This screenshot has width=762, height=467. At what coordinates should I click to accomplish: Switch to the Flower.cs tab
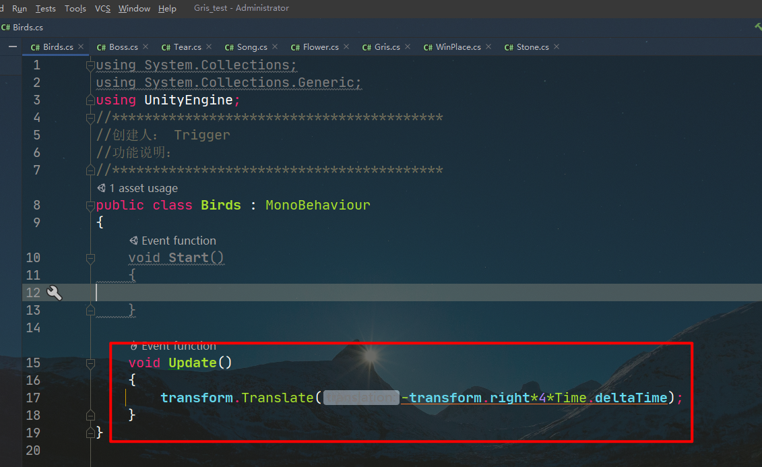(321, 47)
